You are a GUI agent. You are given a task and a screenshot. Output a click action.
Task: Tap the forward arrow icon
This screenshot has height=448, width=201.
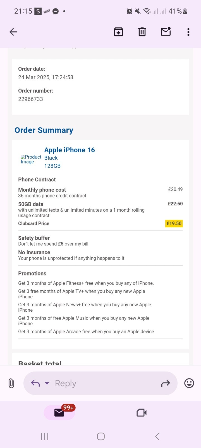[166, 383]
